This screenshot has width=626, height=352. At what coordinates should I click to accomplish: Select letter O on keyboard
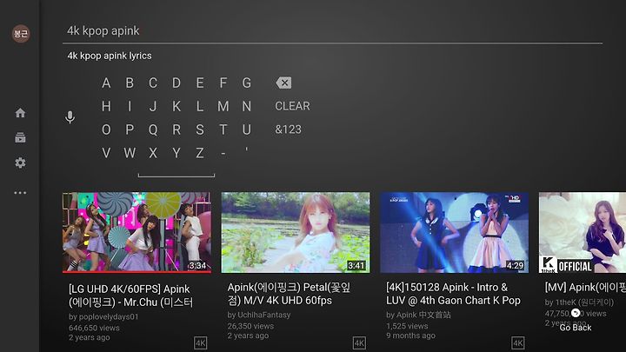106,130
